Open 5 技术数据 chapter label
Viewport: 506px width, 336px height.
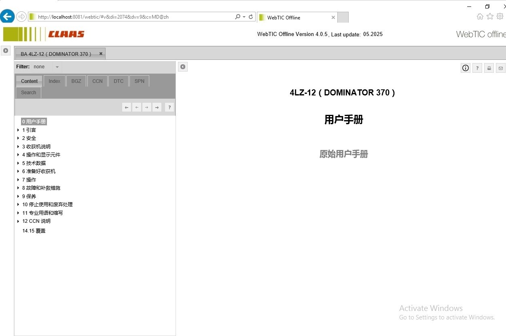34,163
